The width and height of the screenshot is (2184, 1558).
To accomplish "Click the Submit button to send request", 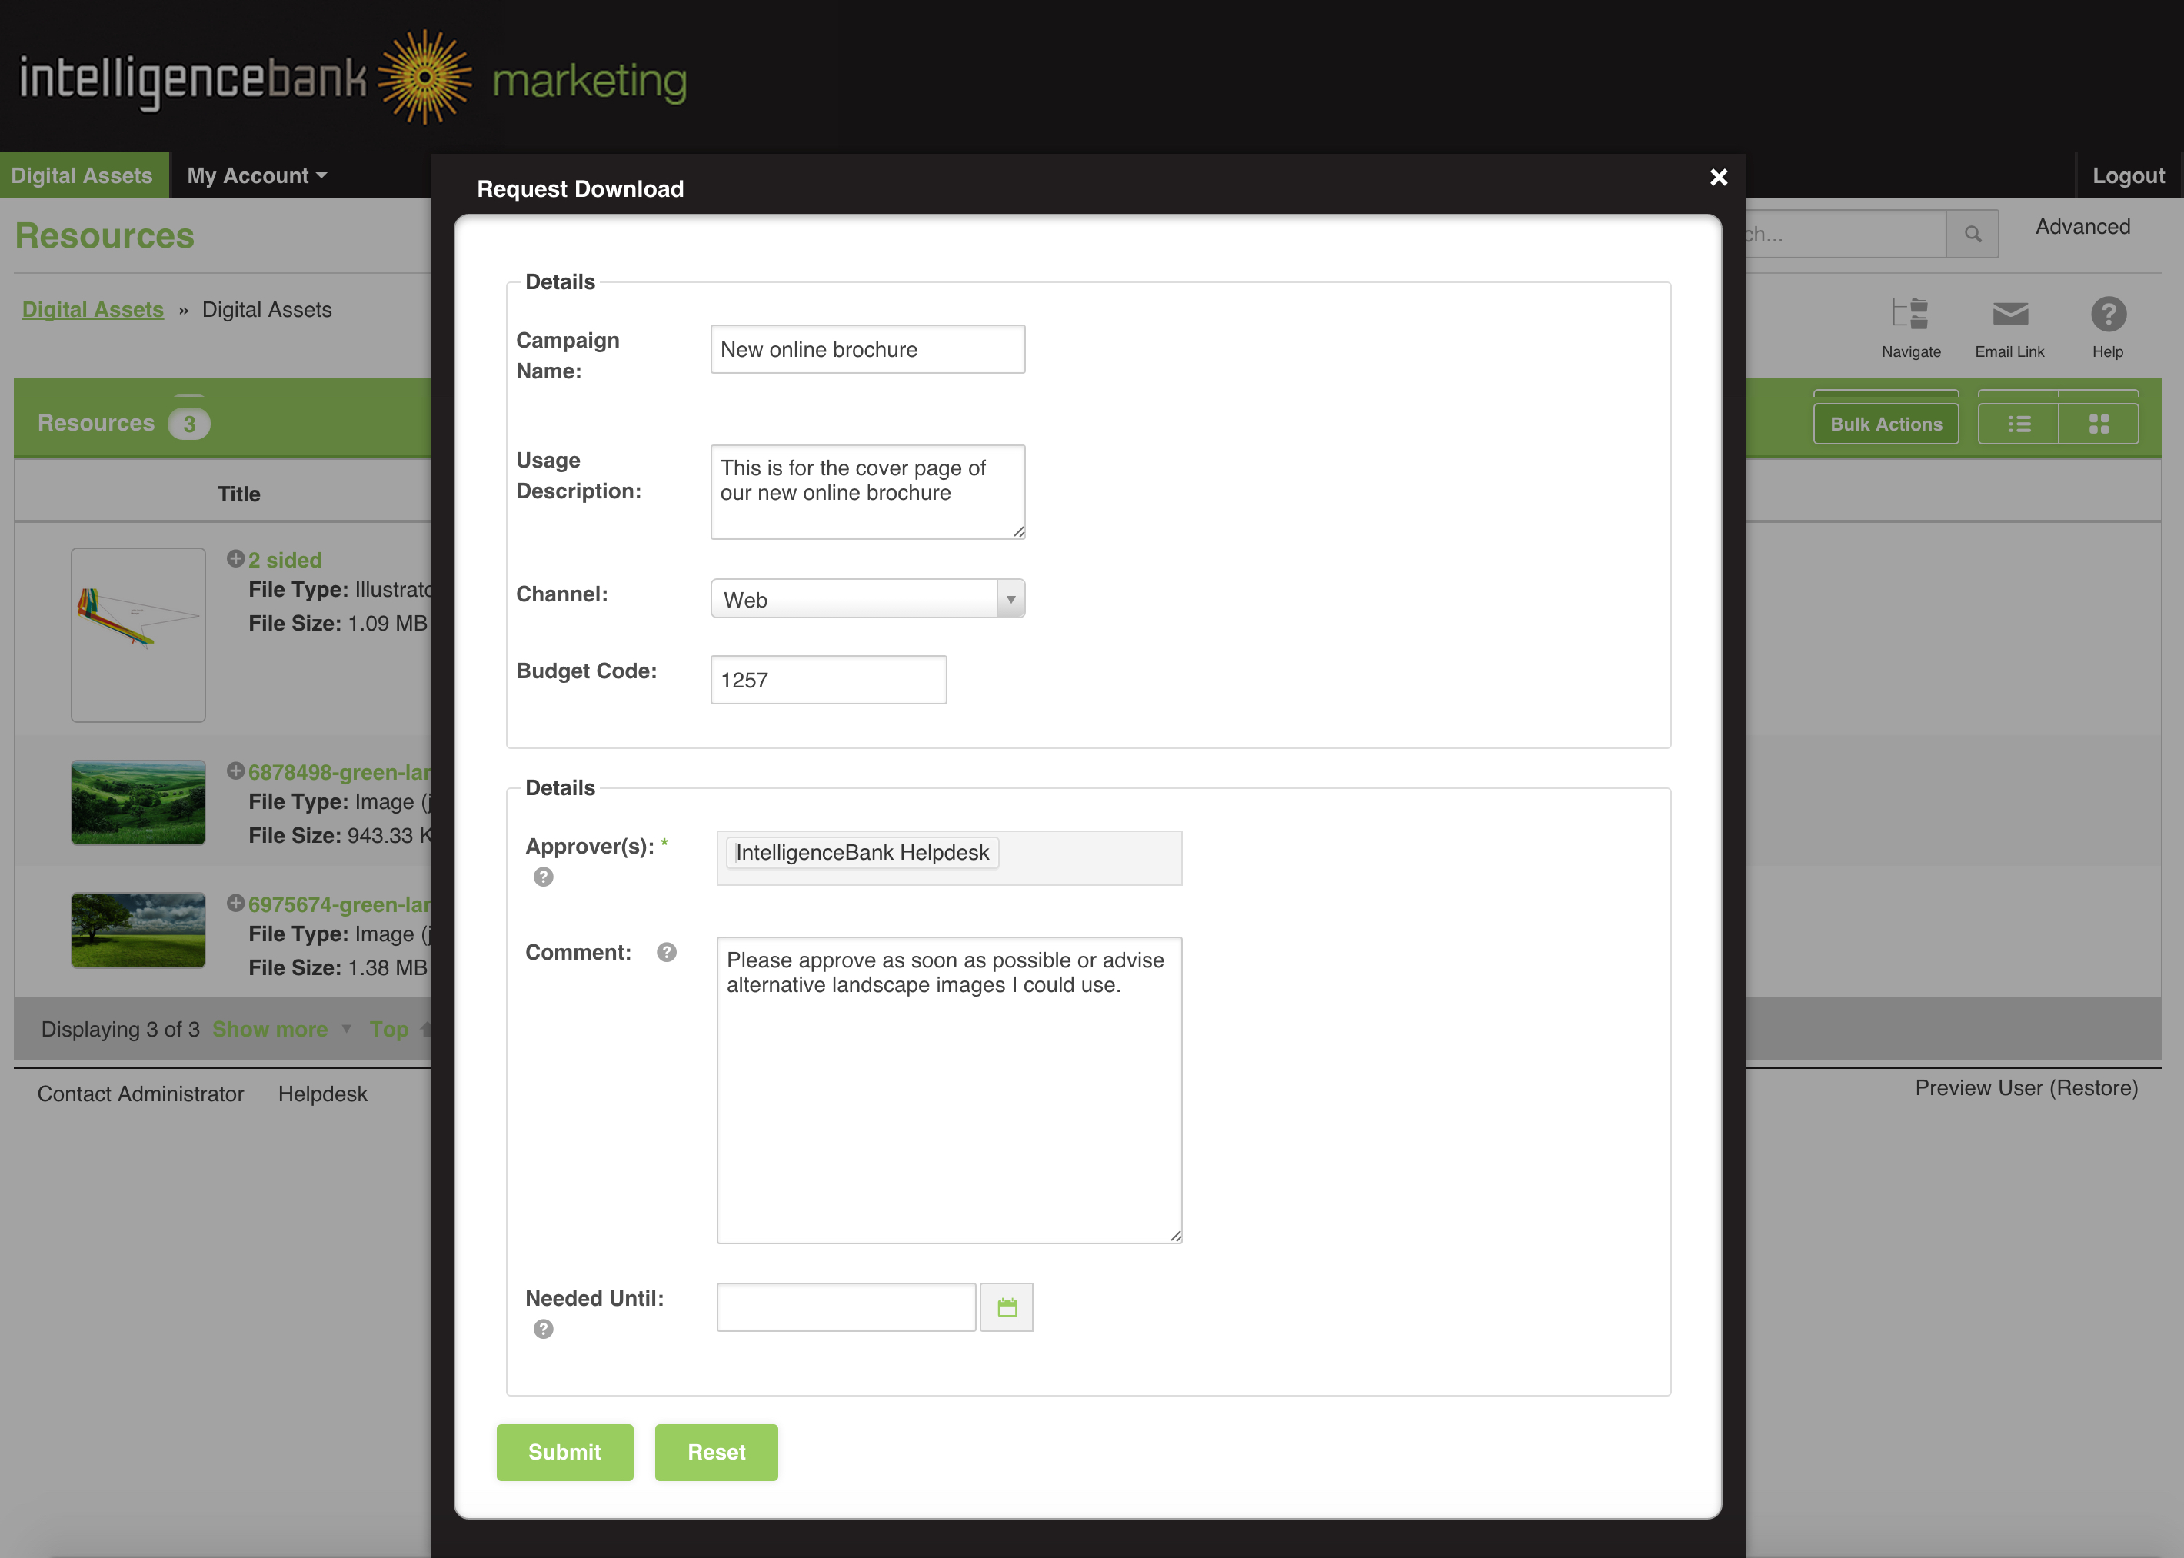I will (x=563, y=1452).
